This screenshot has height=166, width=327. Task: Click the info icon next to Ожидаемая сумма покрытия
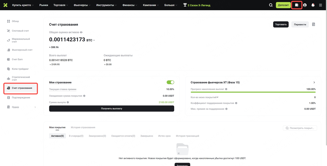coord(84,96)
